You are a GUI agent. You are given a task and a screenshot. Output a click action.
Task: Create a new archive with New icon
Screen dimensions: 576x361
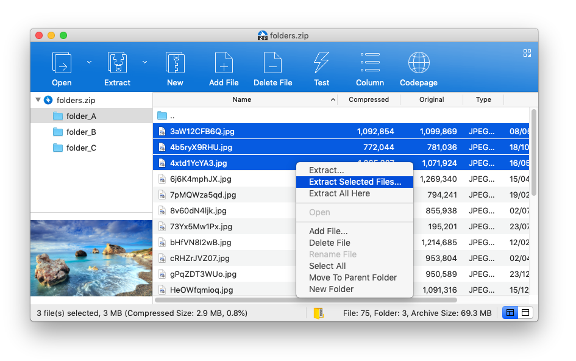click(x=175, y=63)
